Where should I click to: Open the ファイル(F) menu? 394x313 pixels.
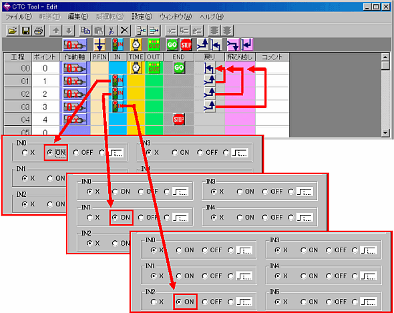click(x=19, y=17)
